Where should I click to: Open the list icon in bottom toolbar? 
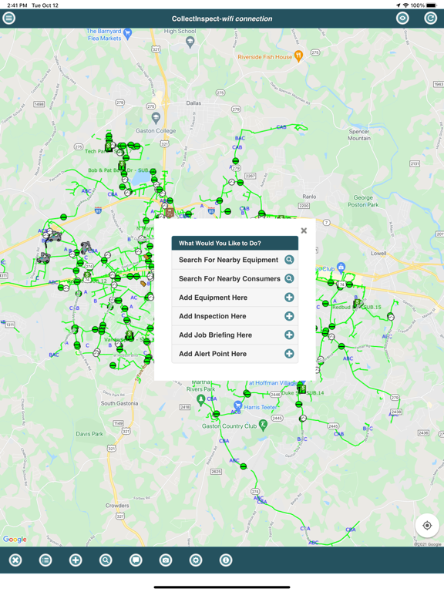coord(45,560)
